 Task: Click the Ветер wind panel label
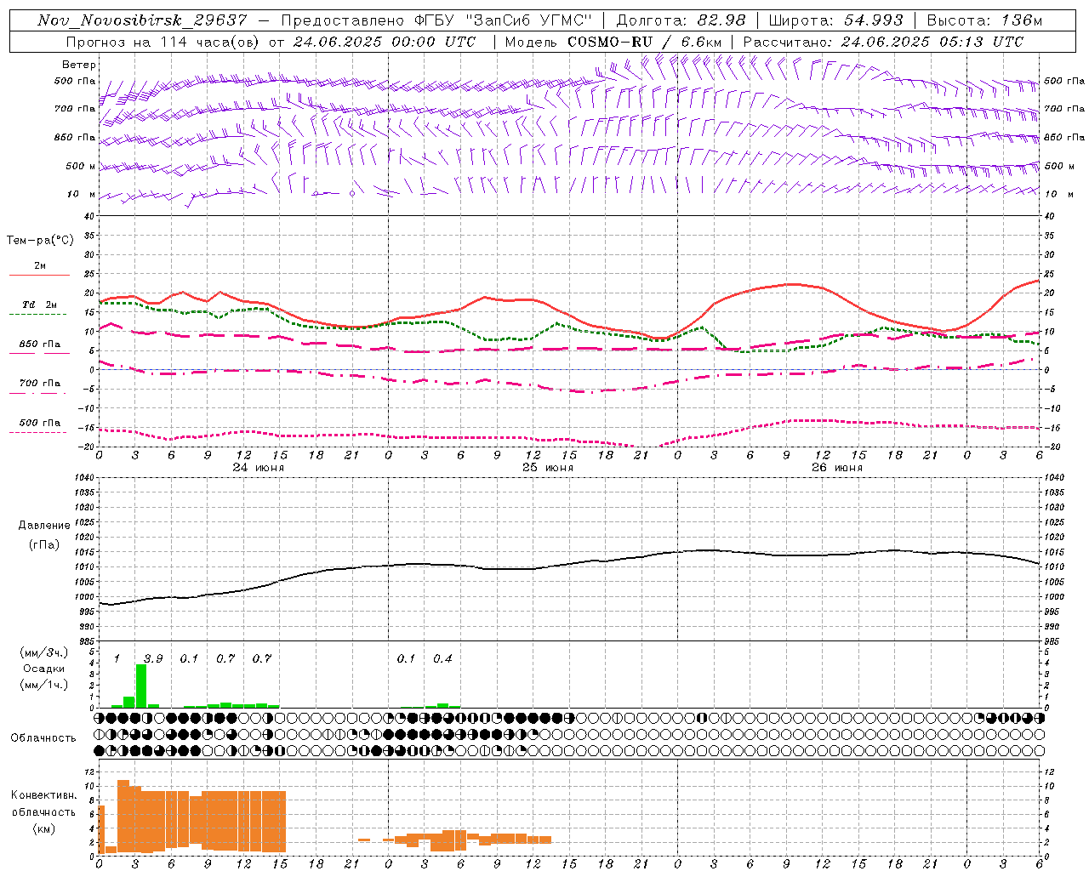point(78,65)
